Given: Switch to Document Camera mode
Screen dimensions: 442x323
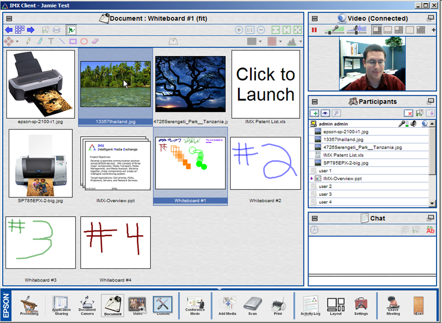Looking at the screenshot, I should 87,305.
